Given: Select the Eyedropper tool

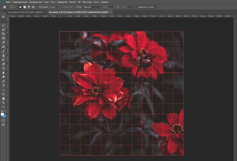Looking at the screenshot, I should (3, 42).
